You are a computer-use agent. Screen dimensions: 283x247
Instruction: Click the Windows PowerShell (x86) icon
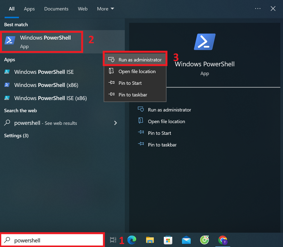(7, 85)
